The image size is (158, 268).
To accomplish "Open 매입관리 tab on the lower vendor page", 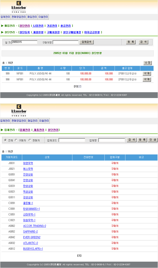I will [x=32, y=121].
